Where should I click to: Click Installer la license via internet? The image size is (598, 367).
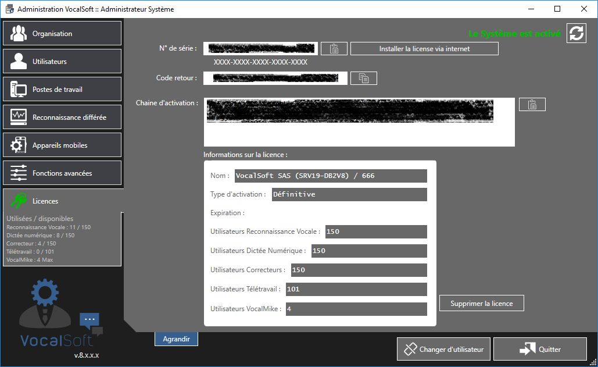(424, 48)
